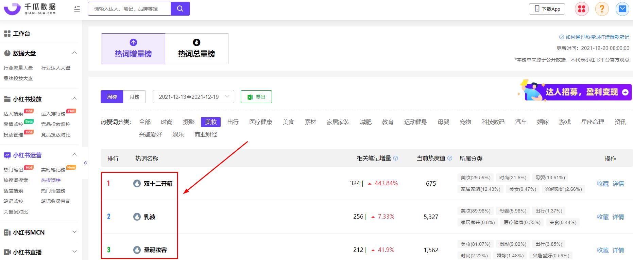Click 详情 for the 圣诞妆容 row
This screenshot has height=260, width=633.
[618, 250]
